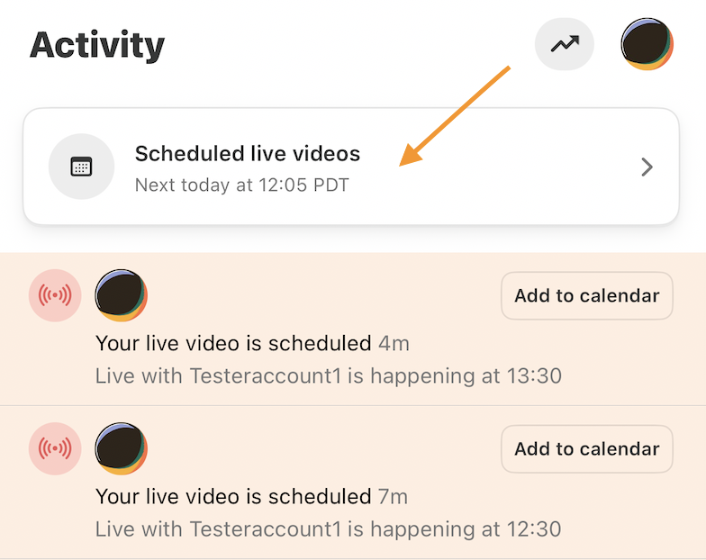This screenshot has width=706, height=560.
Task: Click 'Next today at 12:05 PDT' subtitle
Action: pos(242,185)
